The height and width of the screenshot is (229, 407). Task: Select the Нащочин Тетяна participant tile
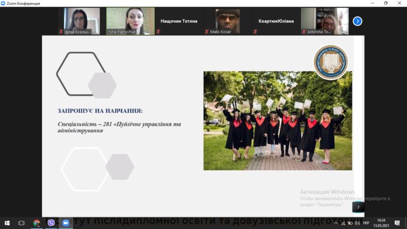point(179,21)
